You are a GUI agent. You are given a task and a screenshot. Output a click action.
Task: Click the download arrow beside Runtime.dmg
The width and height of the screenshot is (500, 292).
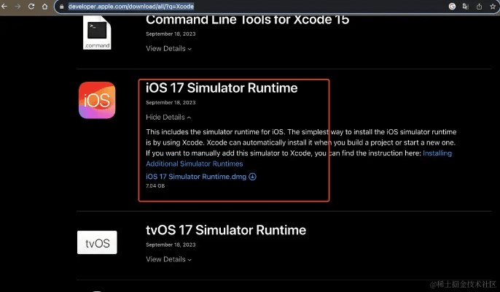[x=252, y=177]
